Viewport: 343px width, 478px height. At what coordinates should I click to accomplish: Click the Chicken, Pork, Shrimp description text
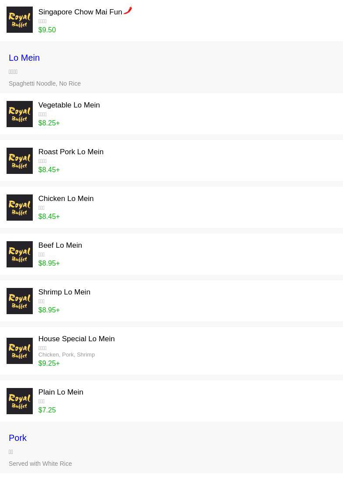(x=66, y=354)
